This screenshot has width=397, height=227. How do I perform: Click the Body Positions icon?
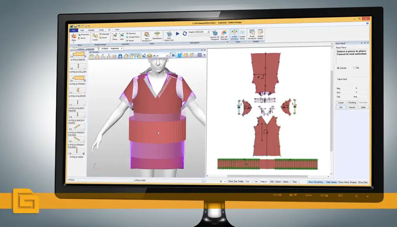[252, 35]
